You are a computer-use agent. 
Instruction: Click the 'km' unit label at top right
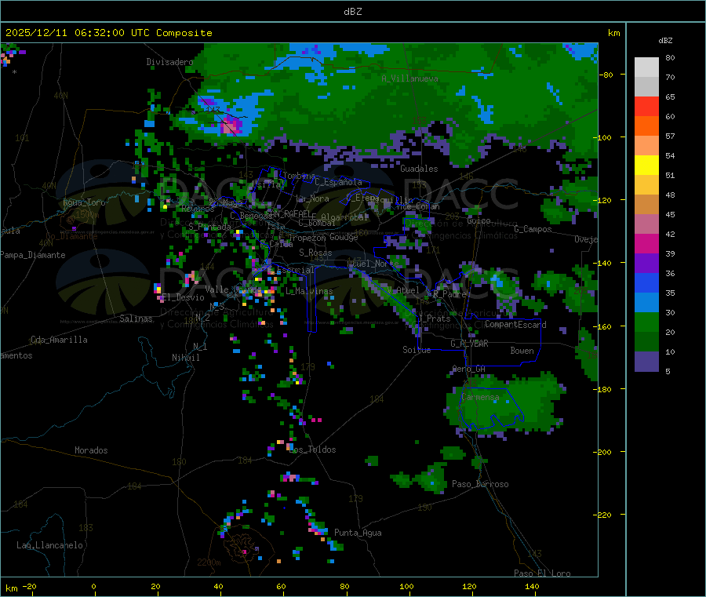[613, 33]
